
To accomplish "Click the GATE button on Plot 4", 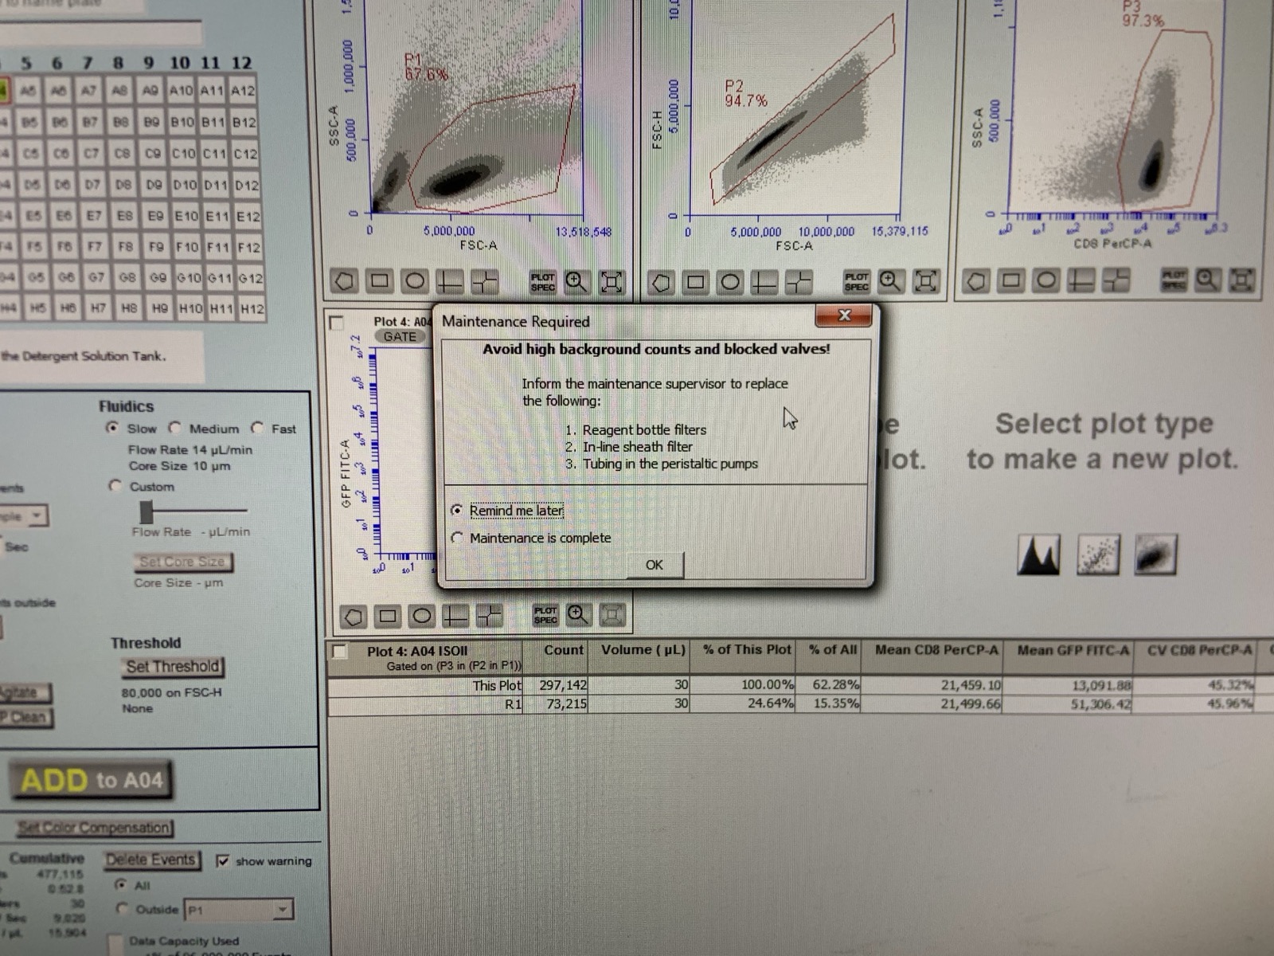I will point(400,336).
